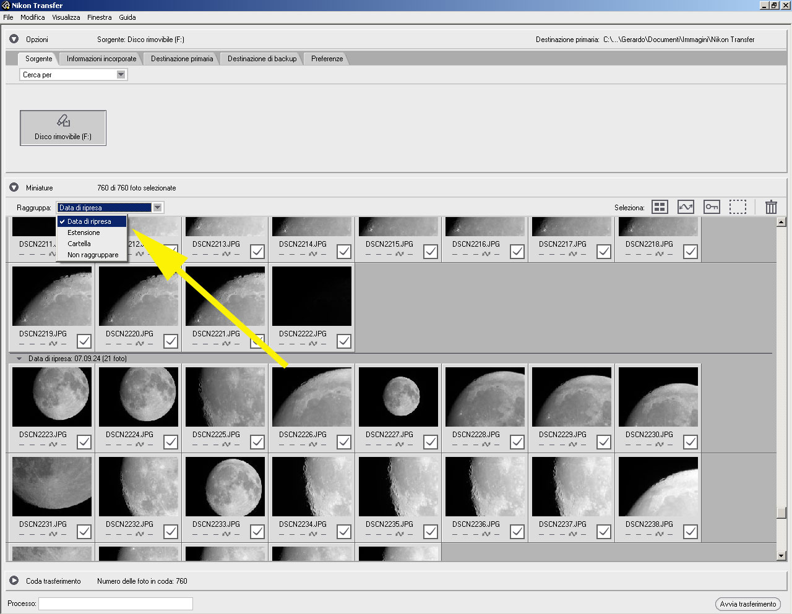Select the Sorgente tab

(x=38, y=59)
